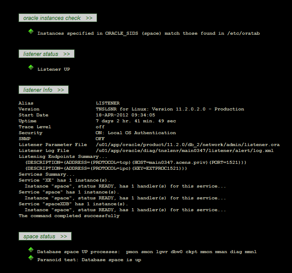Click green diamond icon beside Listener UP
The height and width of the screenshot is (273, 292).
pos(31,67)
